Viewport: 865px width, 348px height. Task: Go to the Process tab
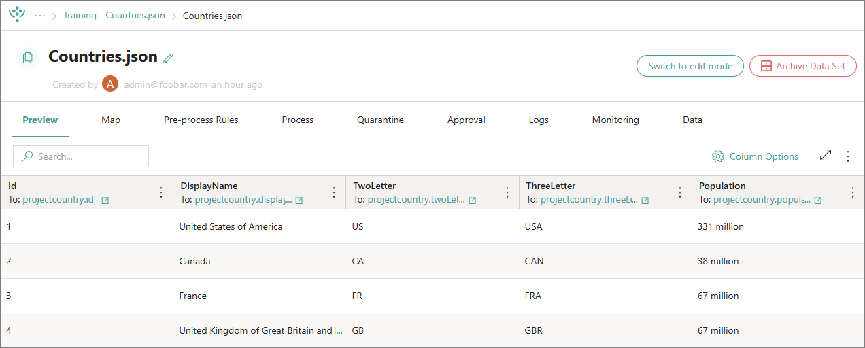298,120
